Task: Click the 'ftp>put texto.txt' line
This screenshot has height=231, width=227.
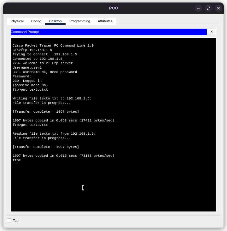Action: click(x=30, y=90)
